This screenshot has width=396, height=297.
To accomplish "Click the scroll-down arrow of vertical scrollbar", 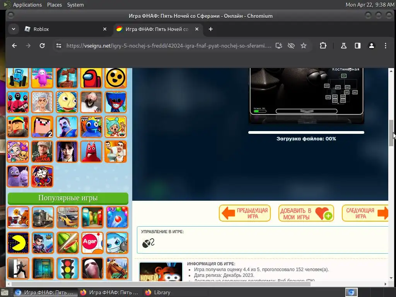I will pyautogui.click(x=391, y=278).
